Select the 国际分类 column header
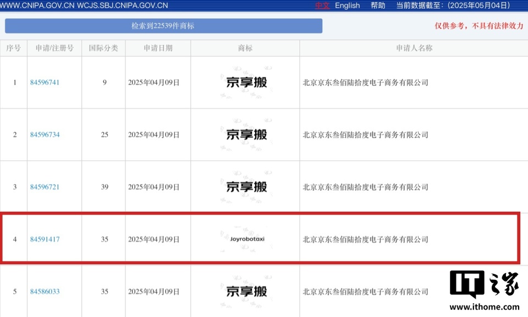528x317 pixels. [x=103, y=48]
